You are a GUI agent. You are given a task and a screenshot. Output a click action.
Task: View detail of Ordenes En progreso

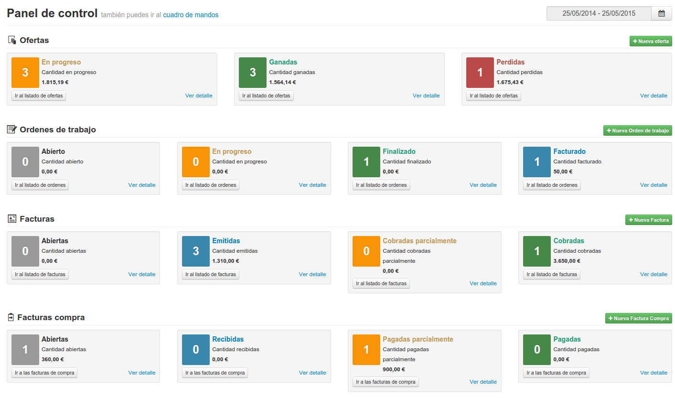[312, 185]
